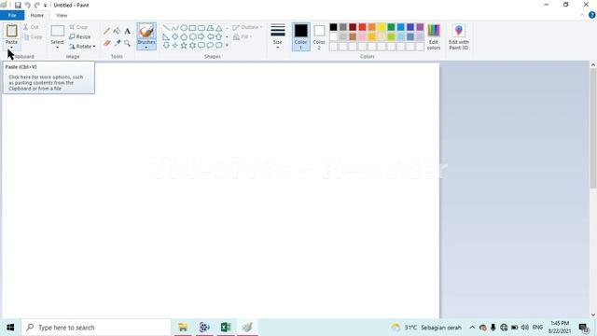Pick the dark red color swatch
Image resolution: width=597 pixels, height=336 pixels.
point(353,27)
